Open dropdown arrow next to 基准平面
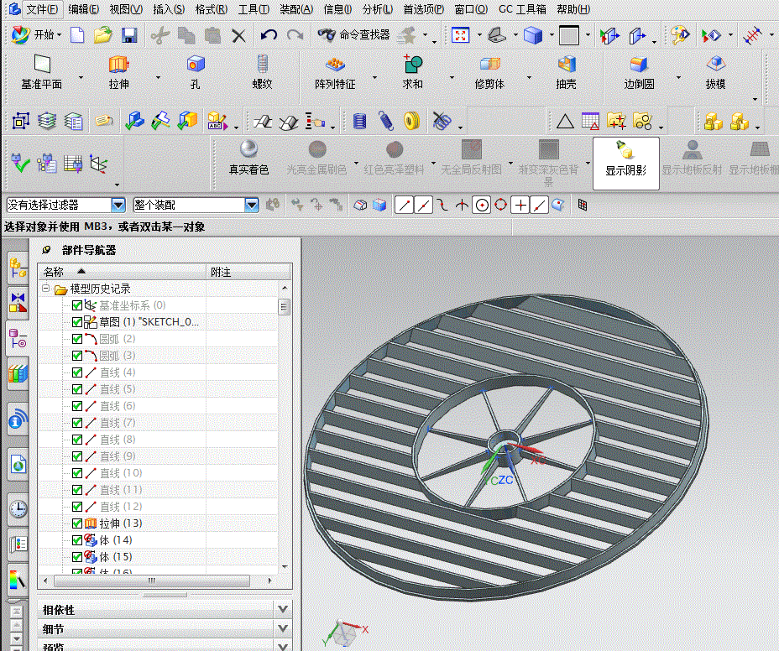Screen dimensions: 779x651 pos(81,77)
